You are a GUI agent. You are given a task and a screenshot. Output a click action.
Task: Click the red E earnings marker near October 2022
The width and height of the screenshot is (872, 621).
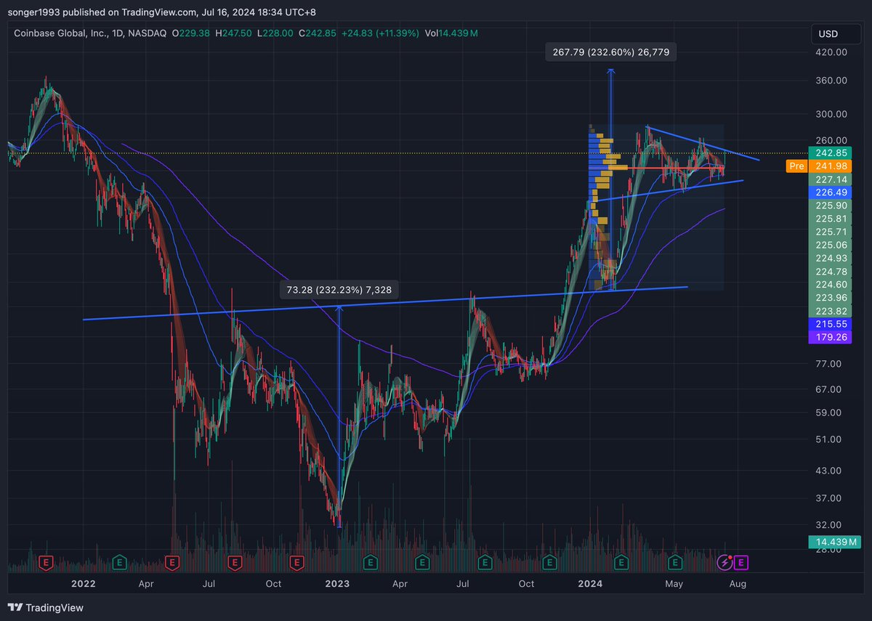[296, 563]
